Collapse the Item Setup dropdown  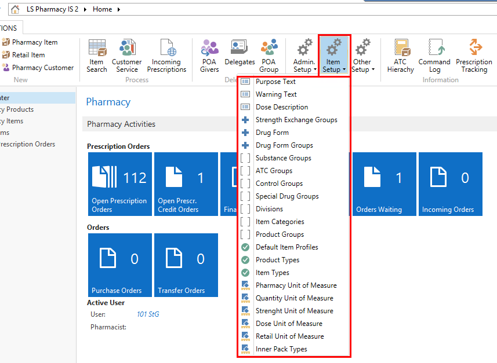click(x=333, y=56)
